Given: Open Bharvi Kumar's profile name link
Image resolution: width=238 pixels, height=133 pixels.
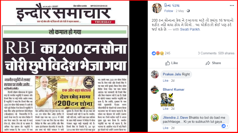Looking at the screenshot, I should 173,90.
